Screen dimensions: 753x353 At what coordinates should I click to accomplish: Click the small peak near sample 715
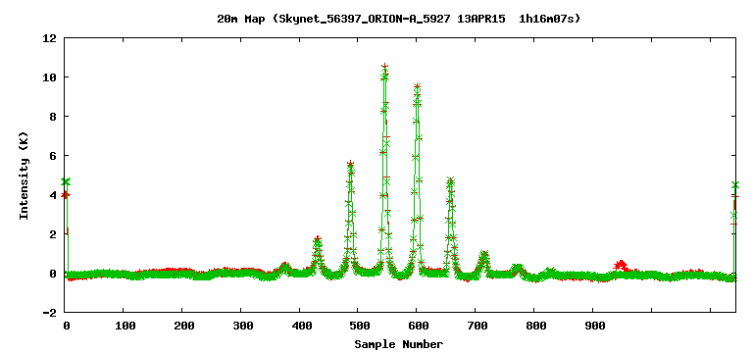[x=484, y=254]
